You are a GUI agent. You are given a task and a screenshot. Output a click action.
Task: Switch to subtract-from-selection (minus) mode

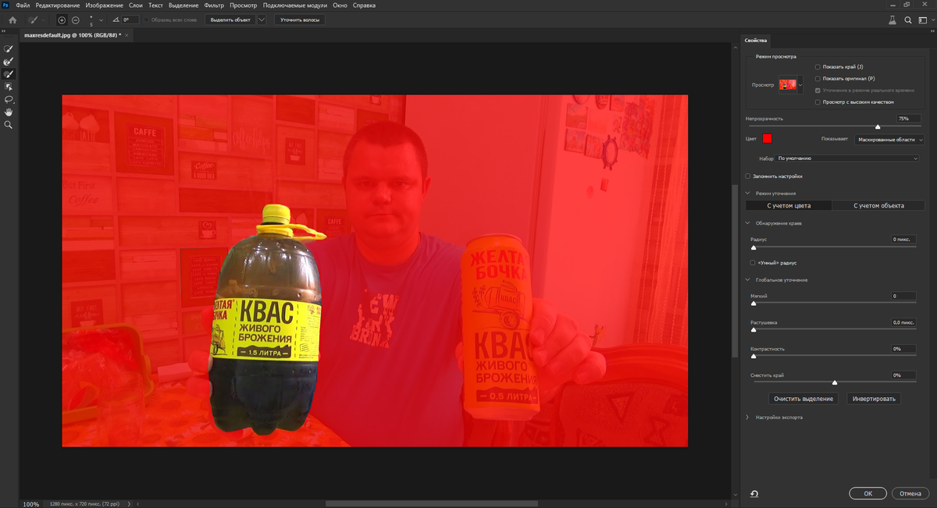tap(75, 20)
